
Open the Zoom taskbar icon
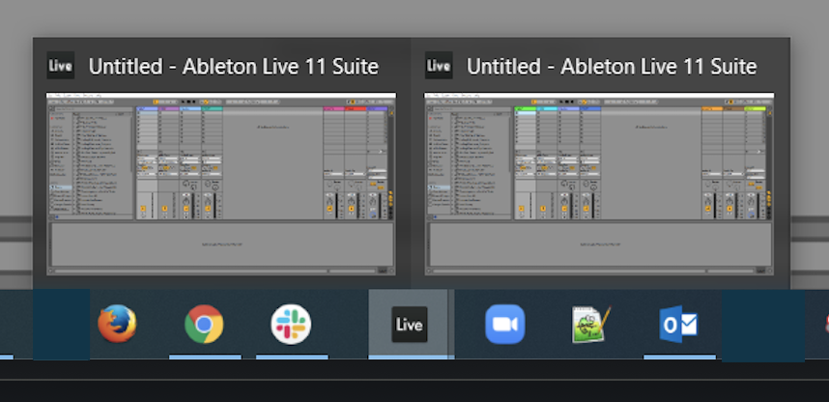click(x=504, y=324)
